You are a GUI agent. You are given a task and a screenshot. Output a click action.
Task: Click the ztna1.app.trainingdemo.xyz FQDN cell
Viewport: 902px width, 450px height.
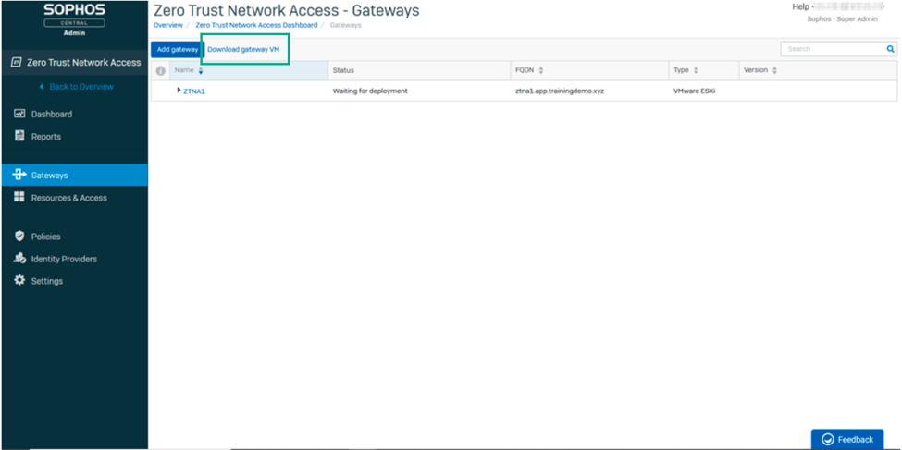560,91
